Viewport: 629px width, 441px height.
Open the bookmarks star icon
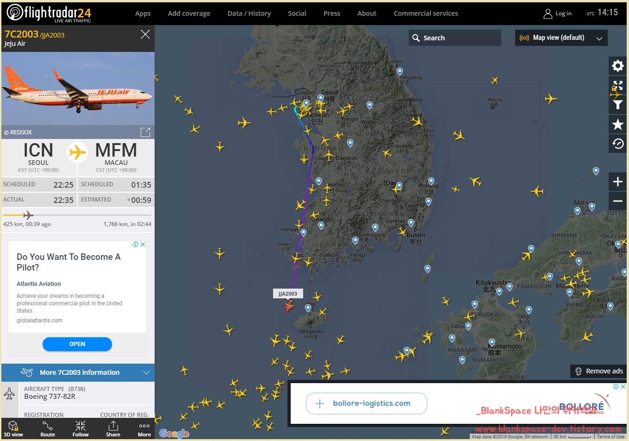(617, 124)
